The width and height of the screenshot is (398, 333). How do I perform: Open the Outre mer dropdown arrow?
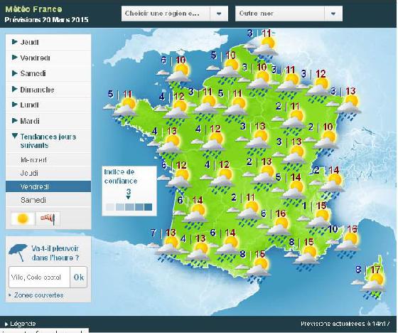coord(333,14)
